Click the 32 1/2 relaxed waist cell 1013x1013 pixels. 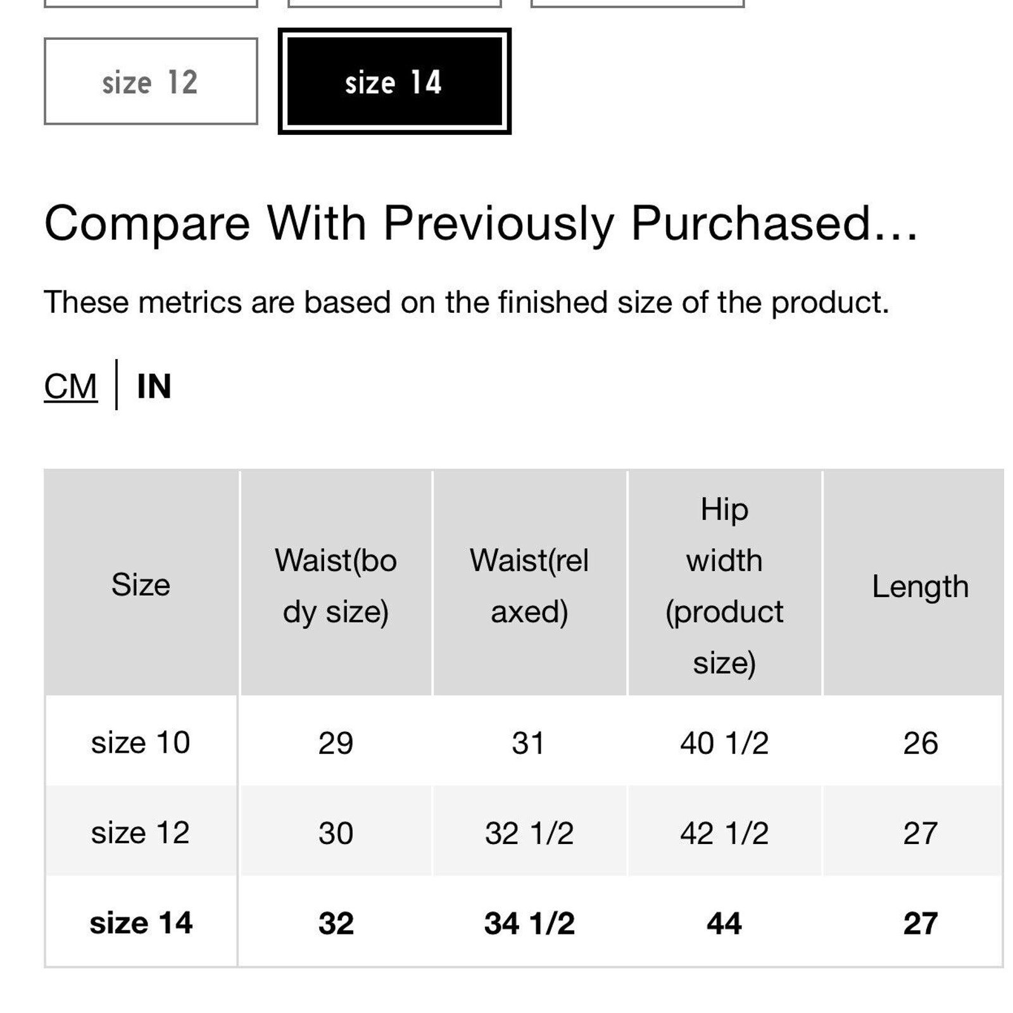[530, 832]
